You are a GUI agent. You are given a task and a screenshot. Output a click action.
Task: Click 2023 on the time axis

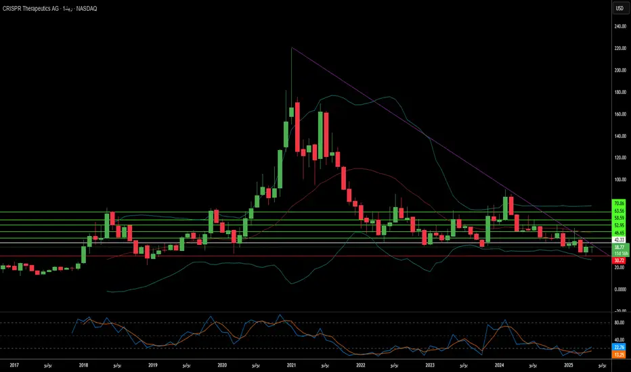point(430,365)
